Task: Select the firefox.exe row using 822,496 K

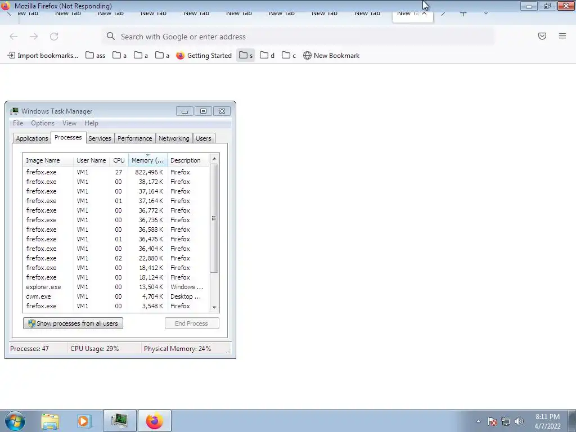Action: tap(116, 172)
